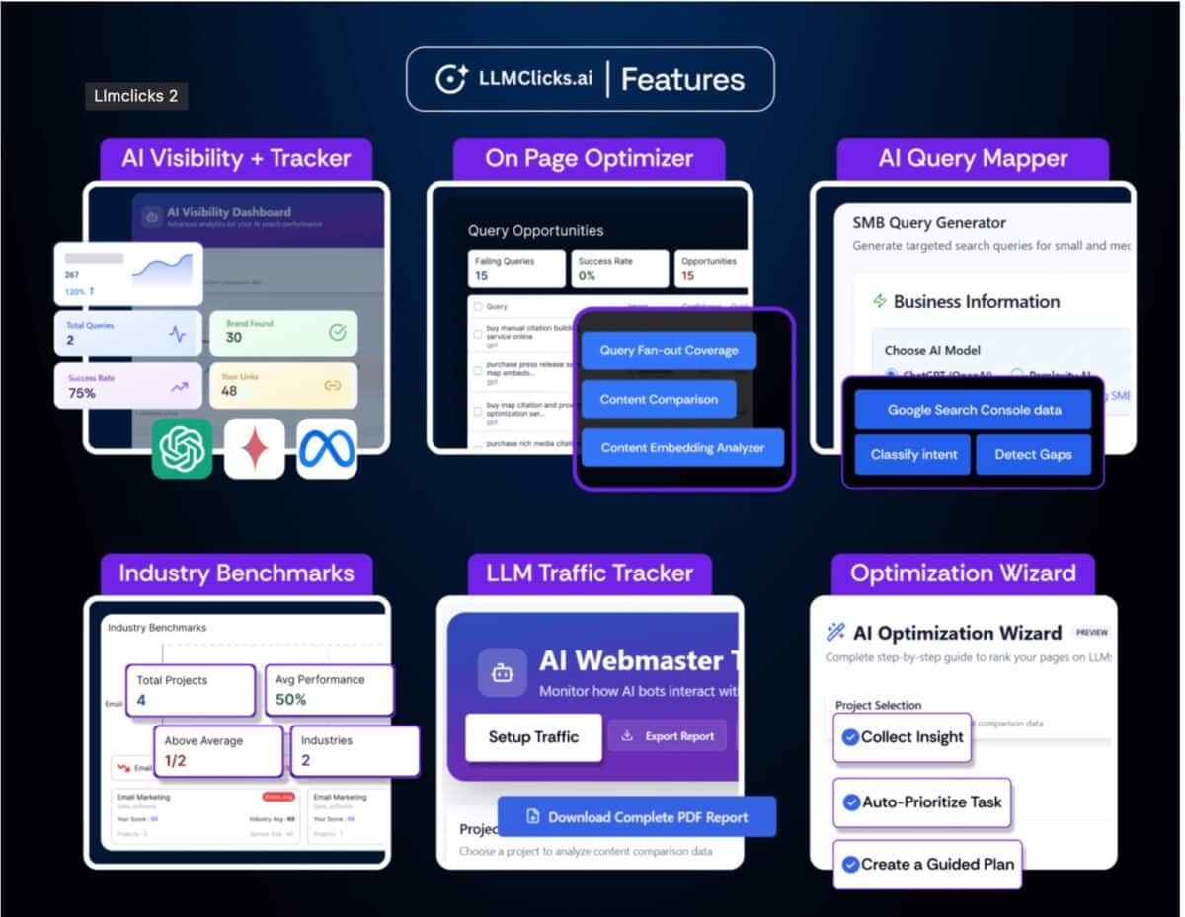Click the AI Webmaster robot icon
The height and width of the screenshot is (917, 1185).
[502, 673]
